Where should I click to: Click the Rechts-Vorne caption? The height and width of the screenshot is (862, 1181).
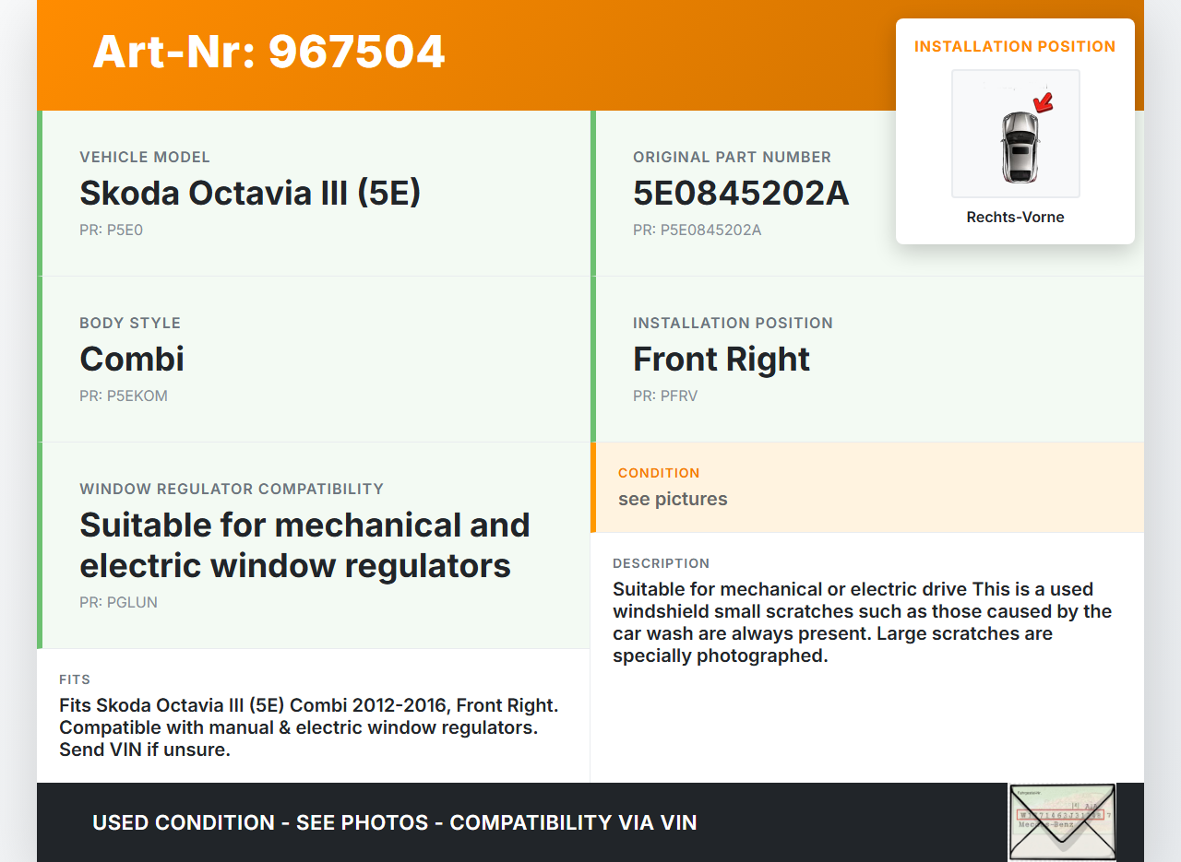click(x=1015, y=217)
